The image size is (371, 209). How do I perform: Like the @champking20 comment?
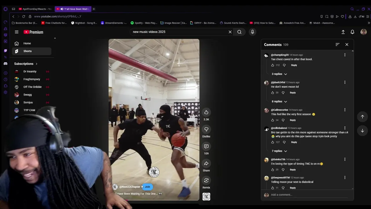tap(273, 65)
